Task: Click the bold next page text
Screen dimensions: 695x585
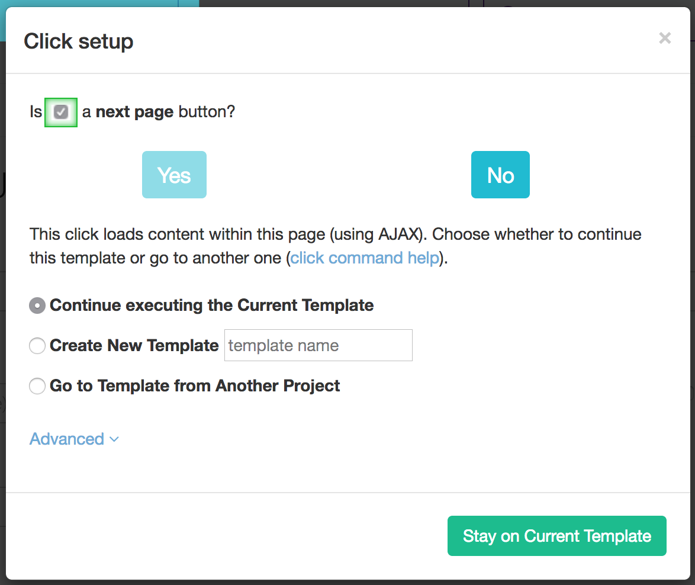Action: pos(134,112)
